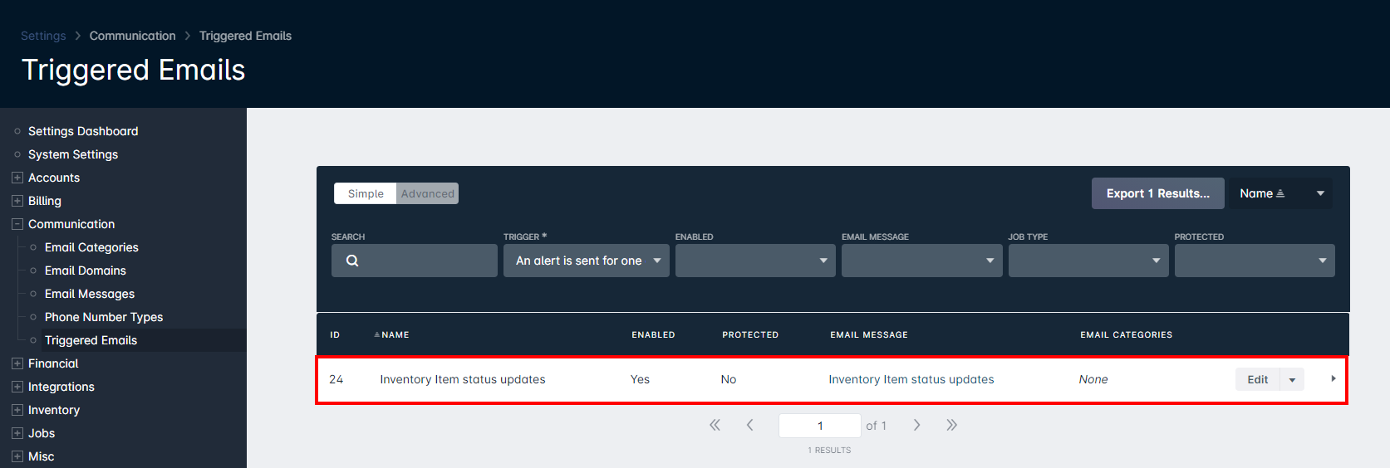The image size is (1390, 468).
Task: Open Phone Number Types in sidebar
Action: click(x=104, y=317)
